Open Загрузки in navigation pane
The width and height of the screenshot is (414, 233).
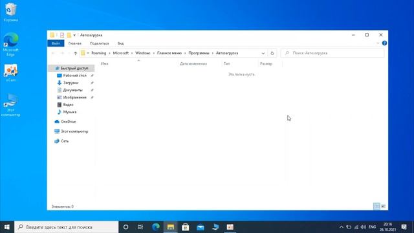(71, 83)
